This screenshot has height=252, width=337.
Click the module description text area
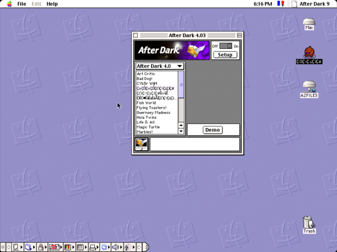pyautogui.click(x=195, y=144)
